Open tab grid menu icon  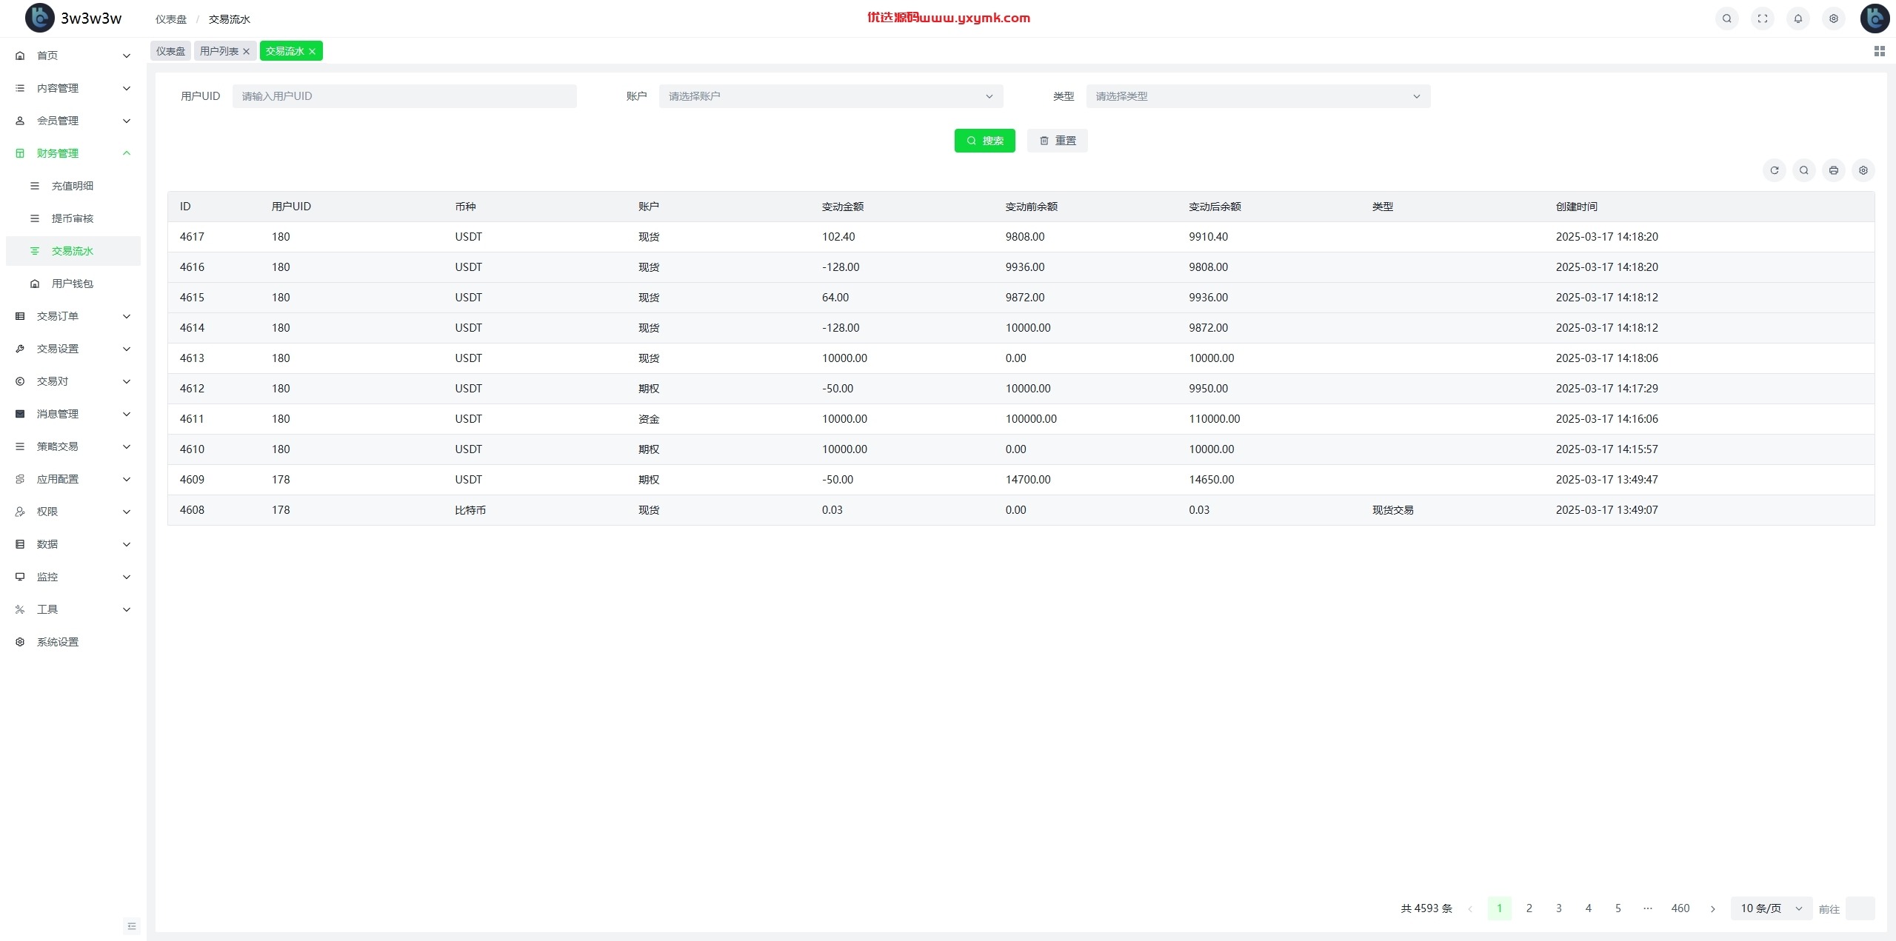click(x=1879, y=51)
